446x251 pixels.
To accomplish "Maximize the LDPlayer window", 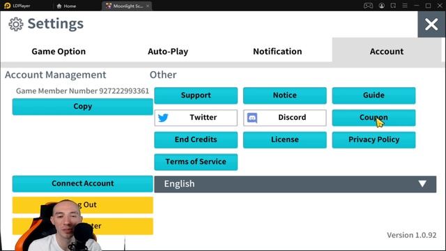I will (x=428, y=6).
